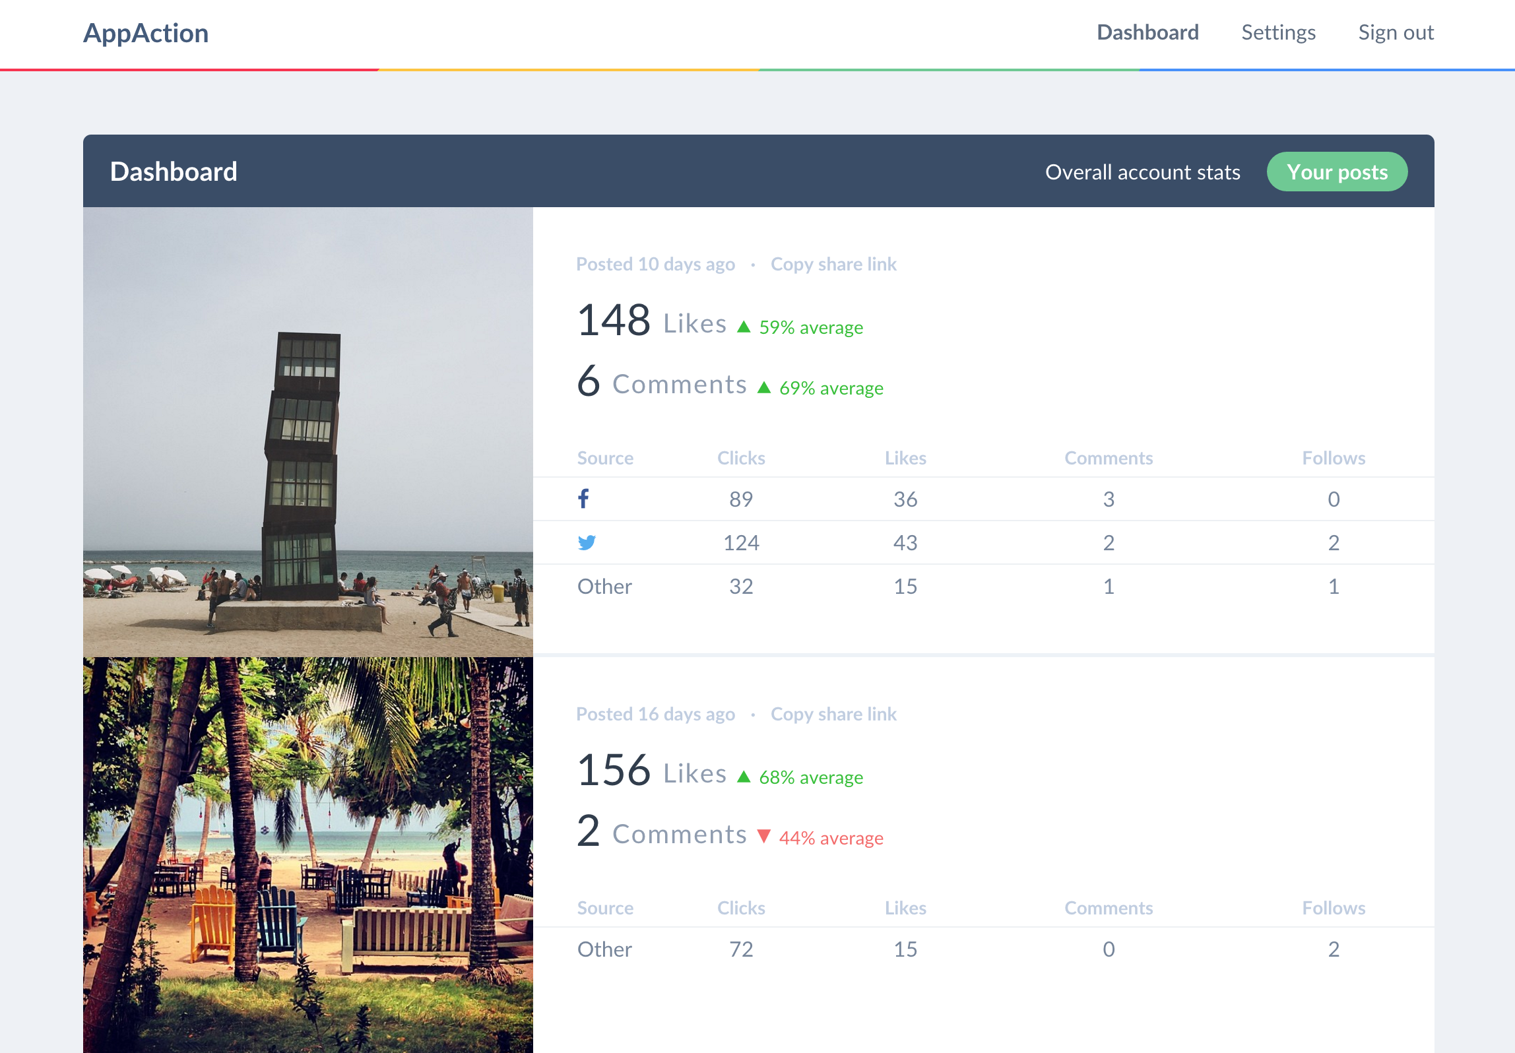The width and height of the screenshot is (1515, 1053).
Task: Open the Settings nav item
Action: pyautogui.click(x=1278, y=32)
